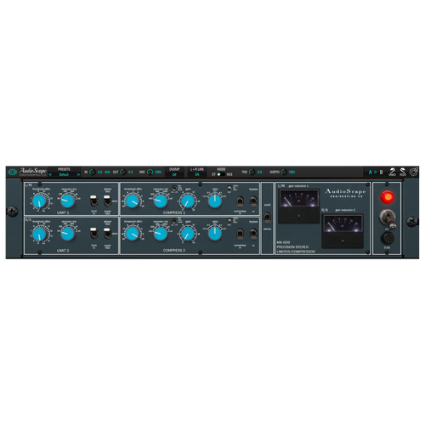
Task: Click the COMPRESS 2 threshold knob
Action: [133, 234]
